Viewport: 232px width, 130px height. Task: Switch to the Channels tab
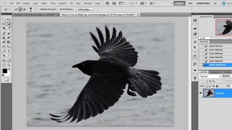click(215, 72)
